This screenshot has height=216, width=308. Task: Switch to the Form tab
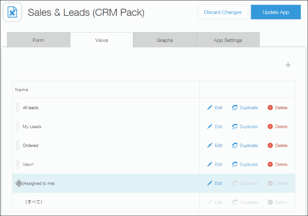pos(38,40)
